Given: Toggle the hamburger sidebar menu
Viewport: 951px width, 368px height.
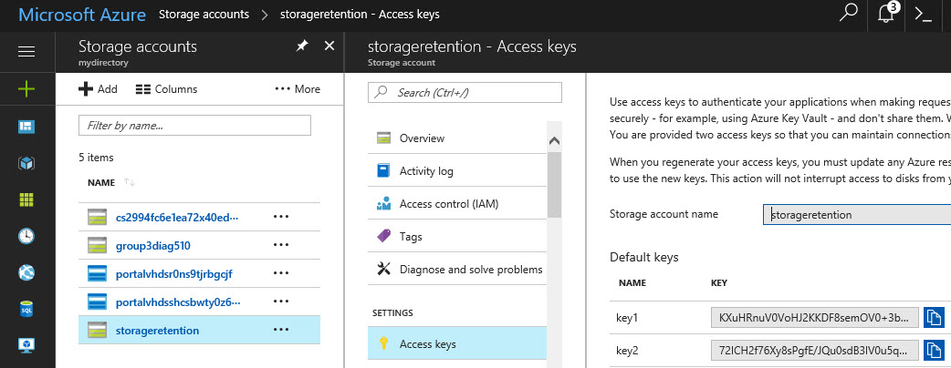Looking at the screenshot, I should (26, 52).
